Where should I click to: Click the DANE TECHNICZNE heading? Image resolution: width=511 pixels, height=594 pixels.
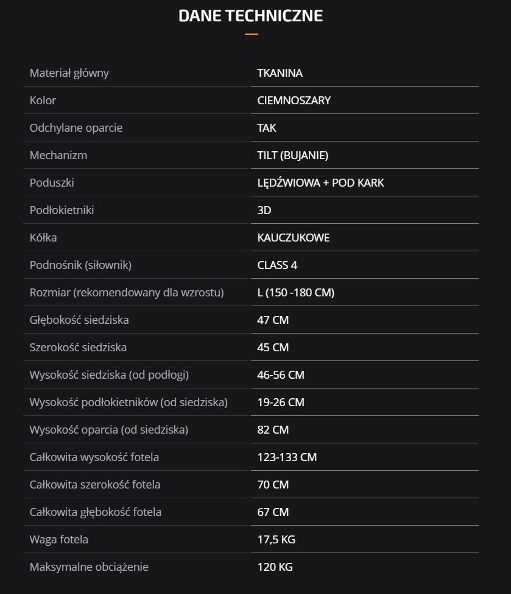point(250,16)
